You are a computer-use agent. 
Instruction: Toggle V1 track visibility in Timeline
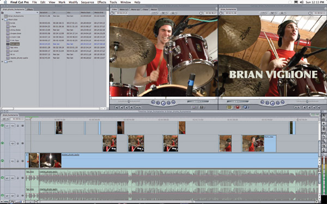pyautogui.click(x=2, y=161)
